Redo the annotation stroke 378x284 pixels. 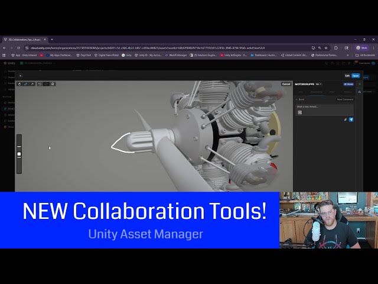46,84
